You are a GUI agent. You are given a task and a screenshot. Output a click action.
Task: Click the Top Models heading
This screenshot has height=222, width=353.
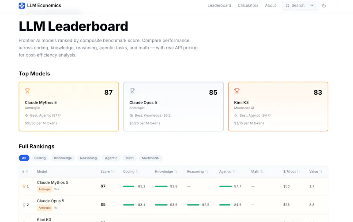coord(34,74)
